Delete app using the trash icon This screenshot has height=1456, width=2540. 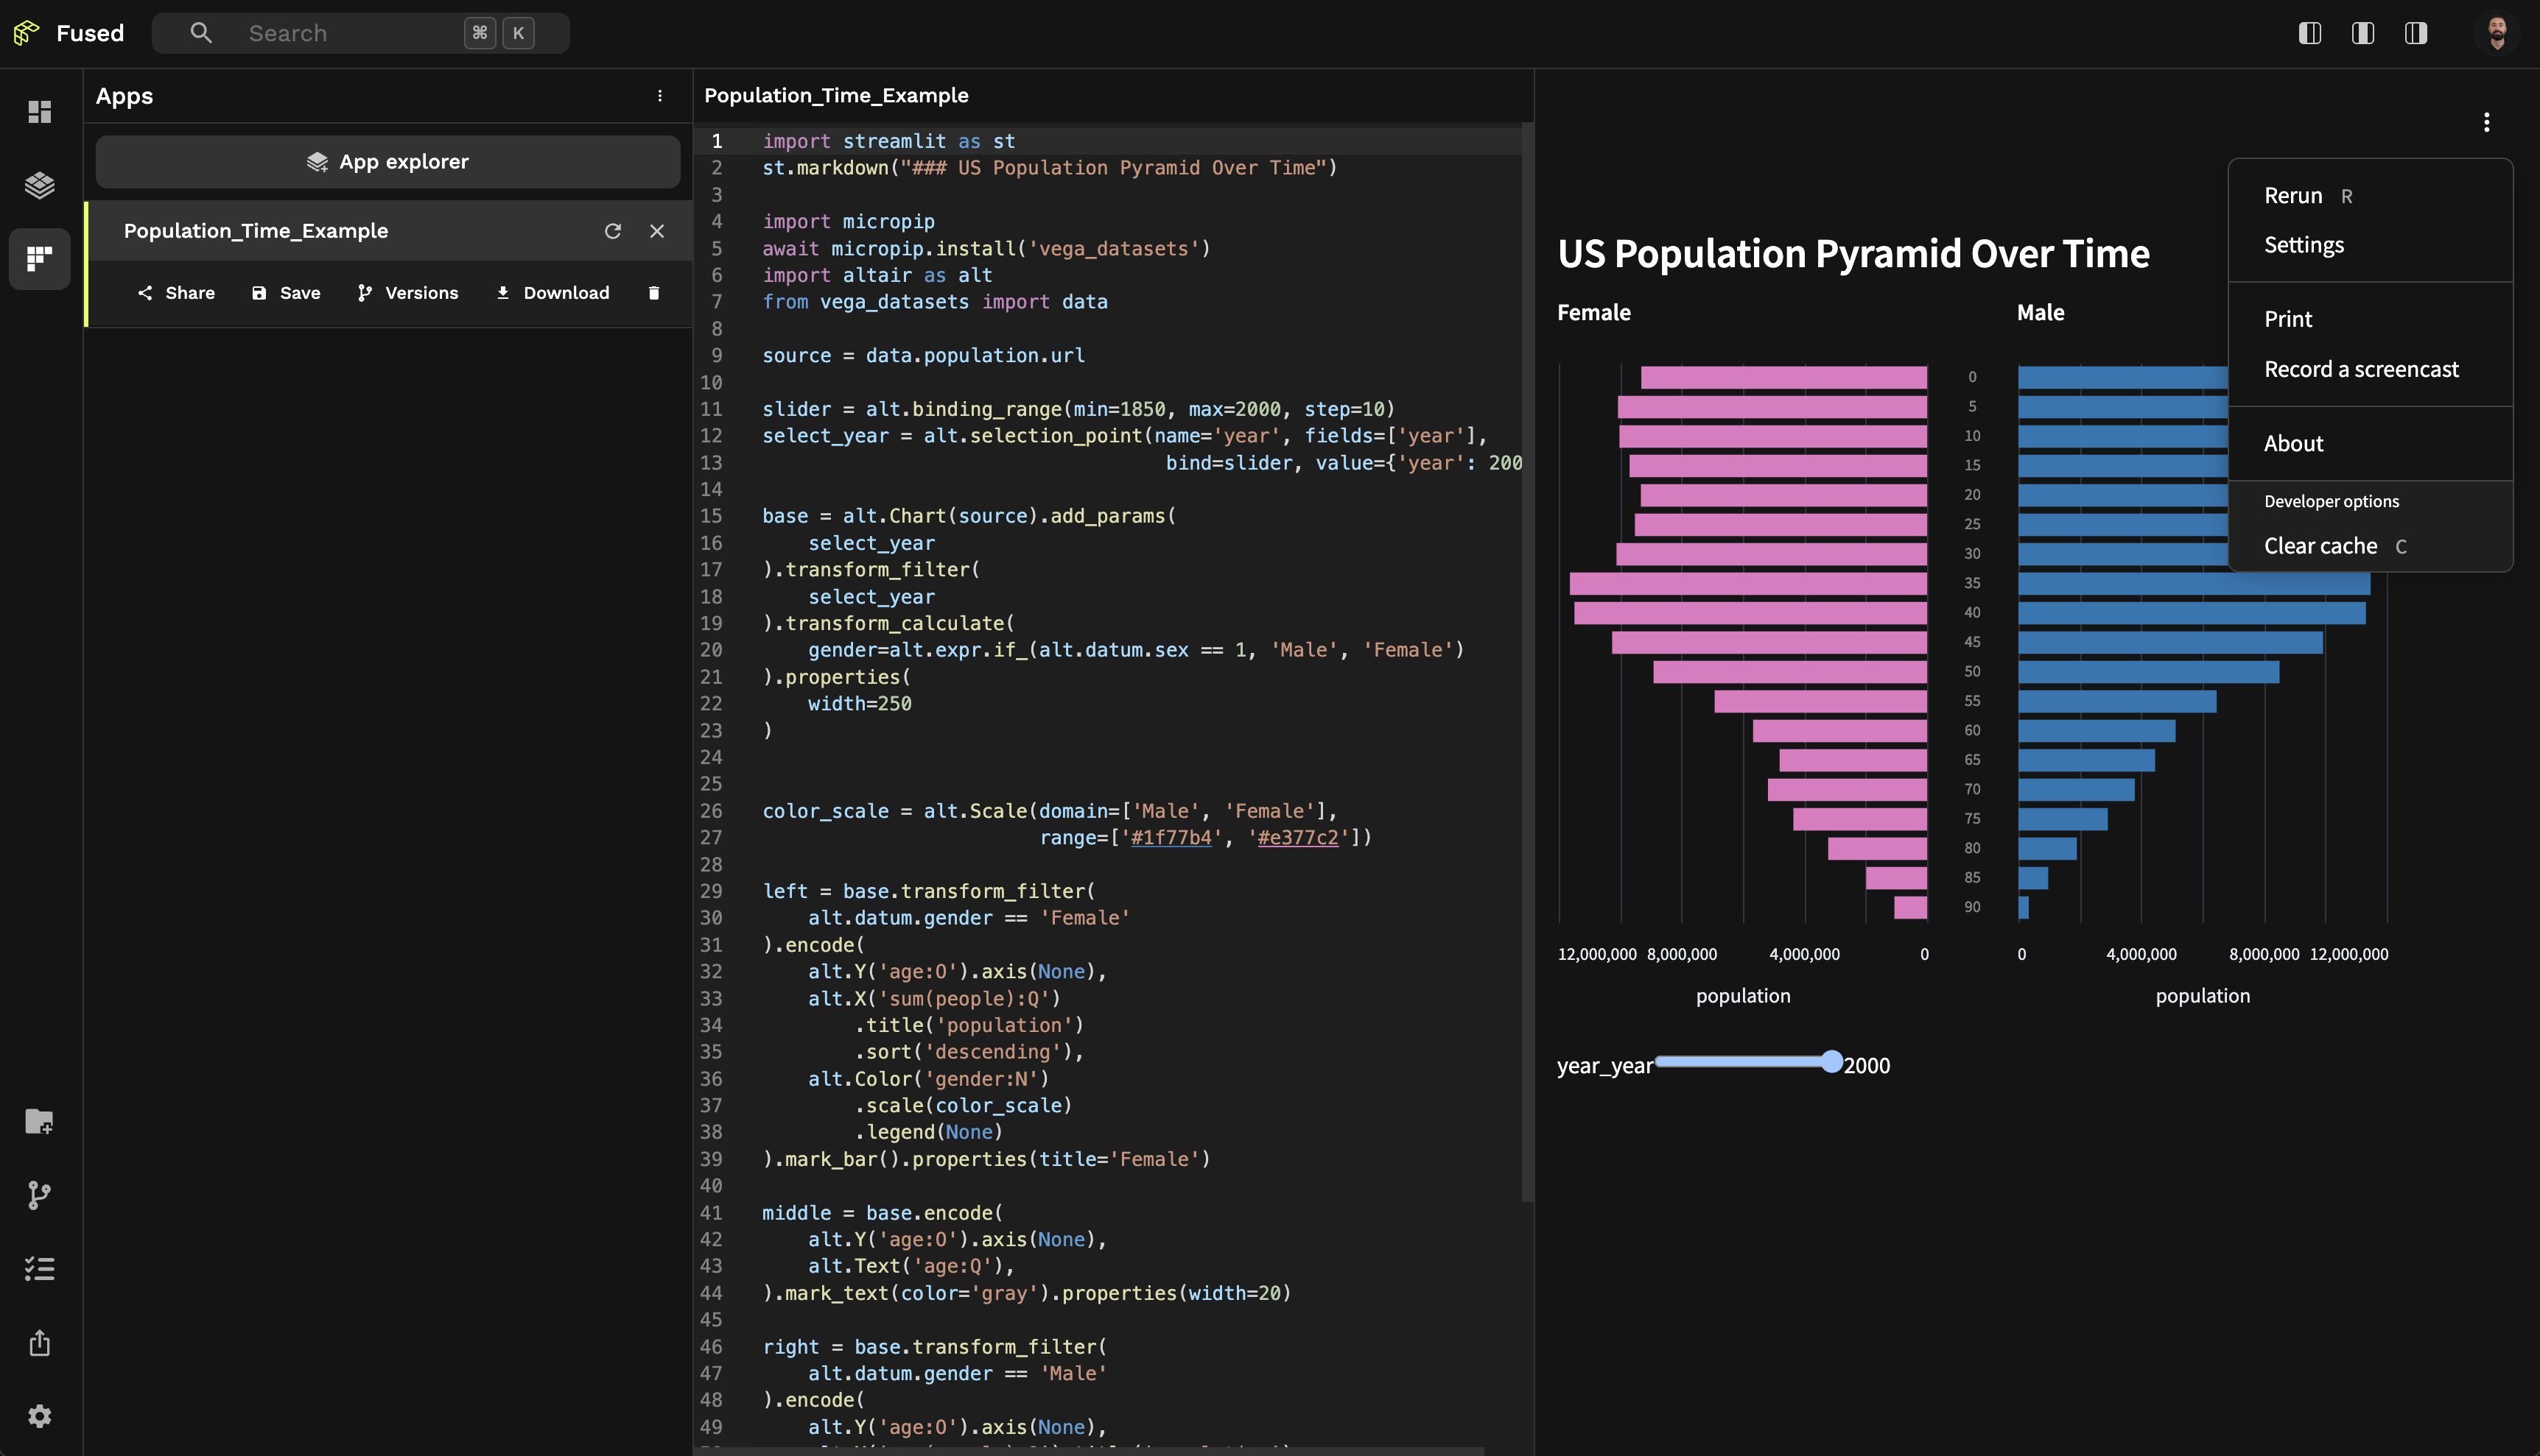[x=653, y=293]
